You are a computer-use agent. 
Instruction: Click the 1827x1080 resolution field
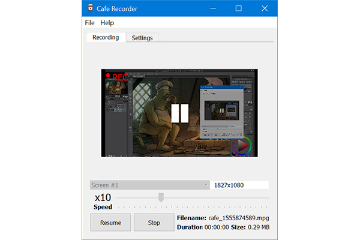click(239, 185)
